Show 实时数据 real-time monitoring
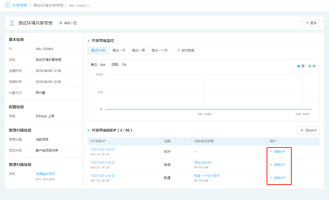Screen dimensions: 329x200 (x=186, y=50)
